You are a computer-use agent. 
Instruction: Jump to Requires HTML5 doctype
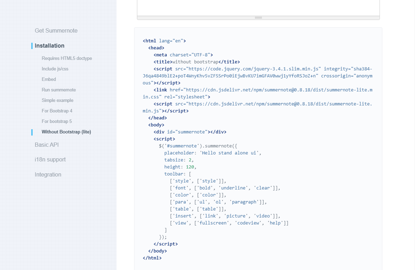click(67, 58)
